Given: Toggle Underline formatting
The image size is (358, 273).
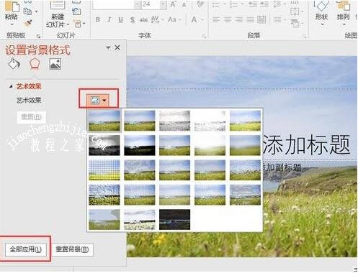Looking at the screenshot, I should pos(121,19).
